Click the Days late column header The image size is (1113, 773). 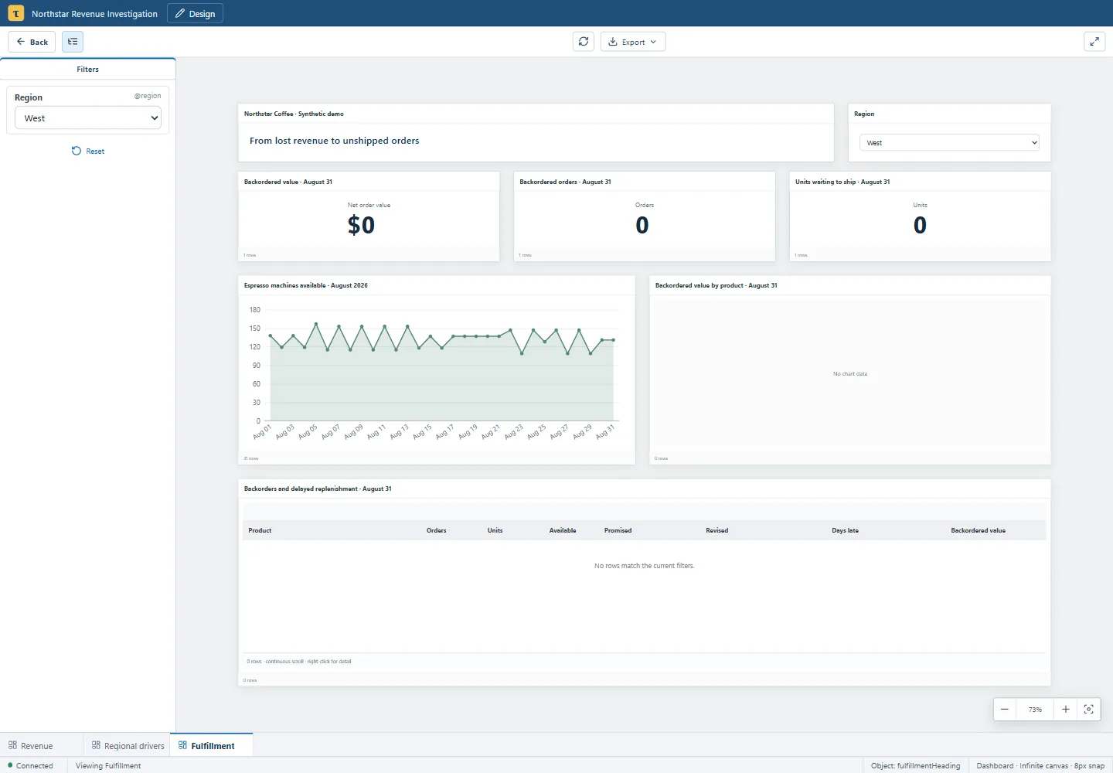pyautogui.click(x=845, y=530)
